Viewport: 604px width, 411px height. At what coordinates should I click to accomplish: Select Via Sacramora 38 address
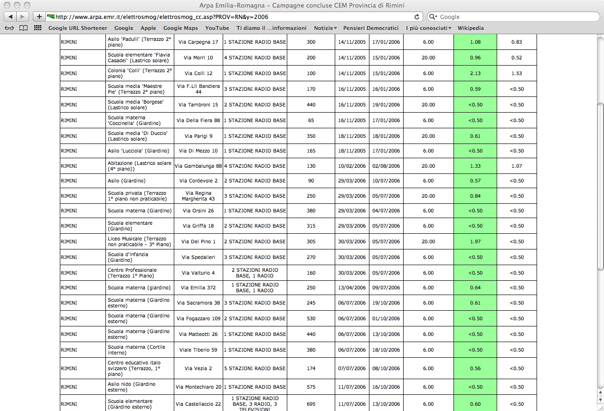(x=198, y=303)
